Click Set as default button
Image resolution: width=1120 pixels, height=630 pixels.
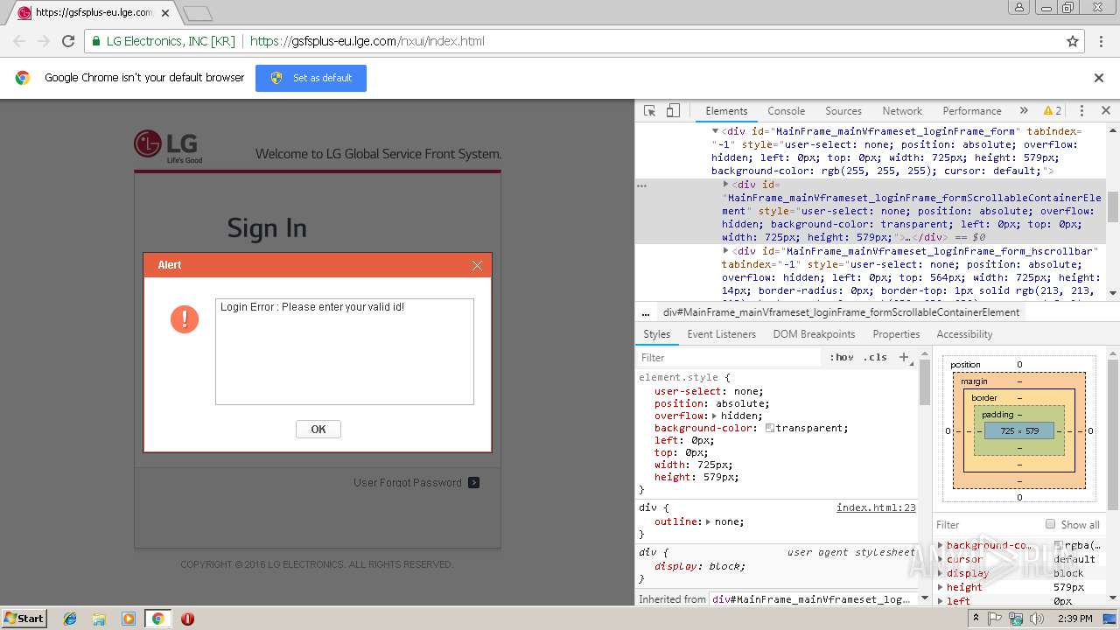pos(311,78)
